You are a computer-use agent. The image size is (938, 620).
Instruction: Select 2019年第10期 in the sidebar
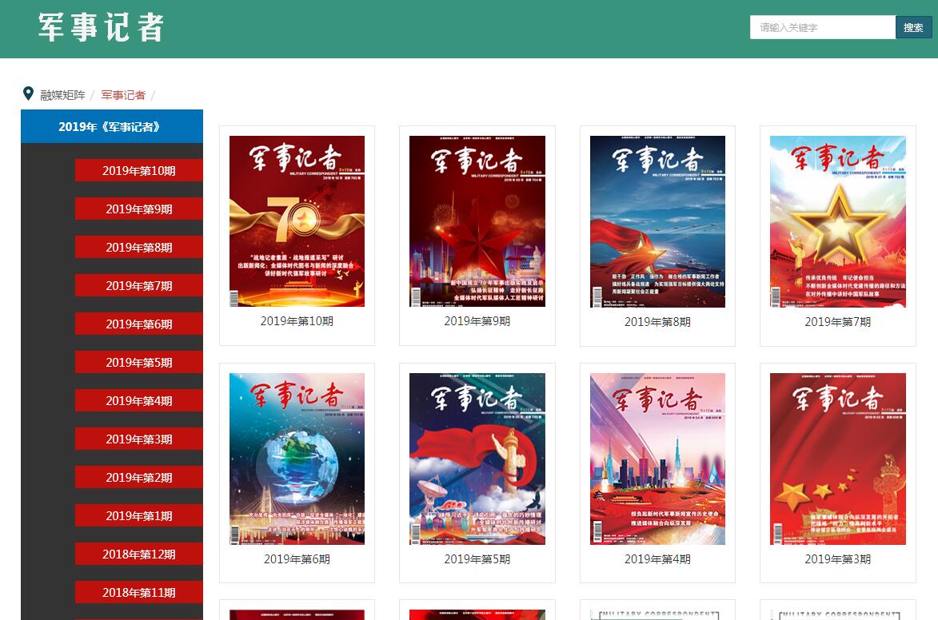pos(138,171)
